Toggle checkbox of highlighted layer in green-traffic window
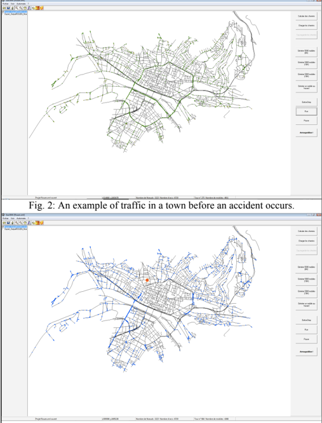The image size is (322, 423). coord(3,12)
